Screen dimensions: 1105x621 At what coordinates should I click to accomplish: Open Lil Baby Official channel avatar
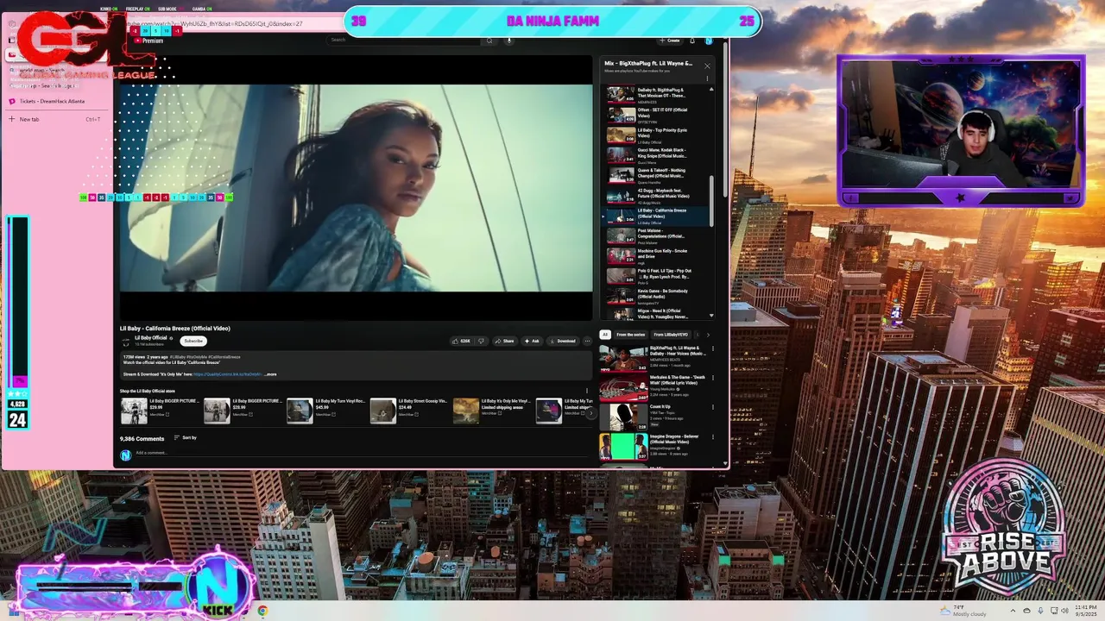click(126, 341)
